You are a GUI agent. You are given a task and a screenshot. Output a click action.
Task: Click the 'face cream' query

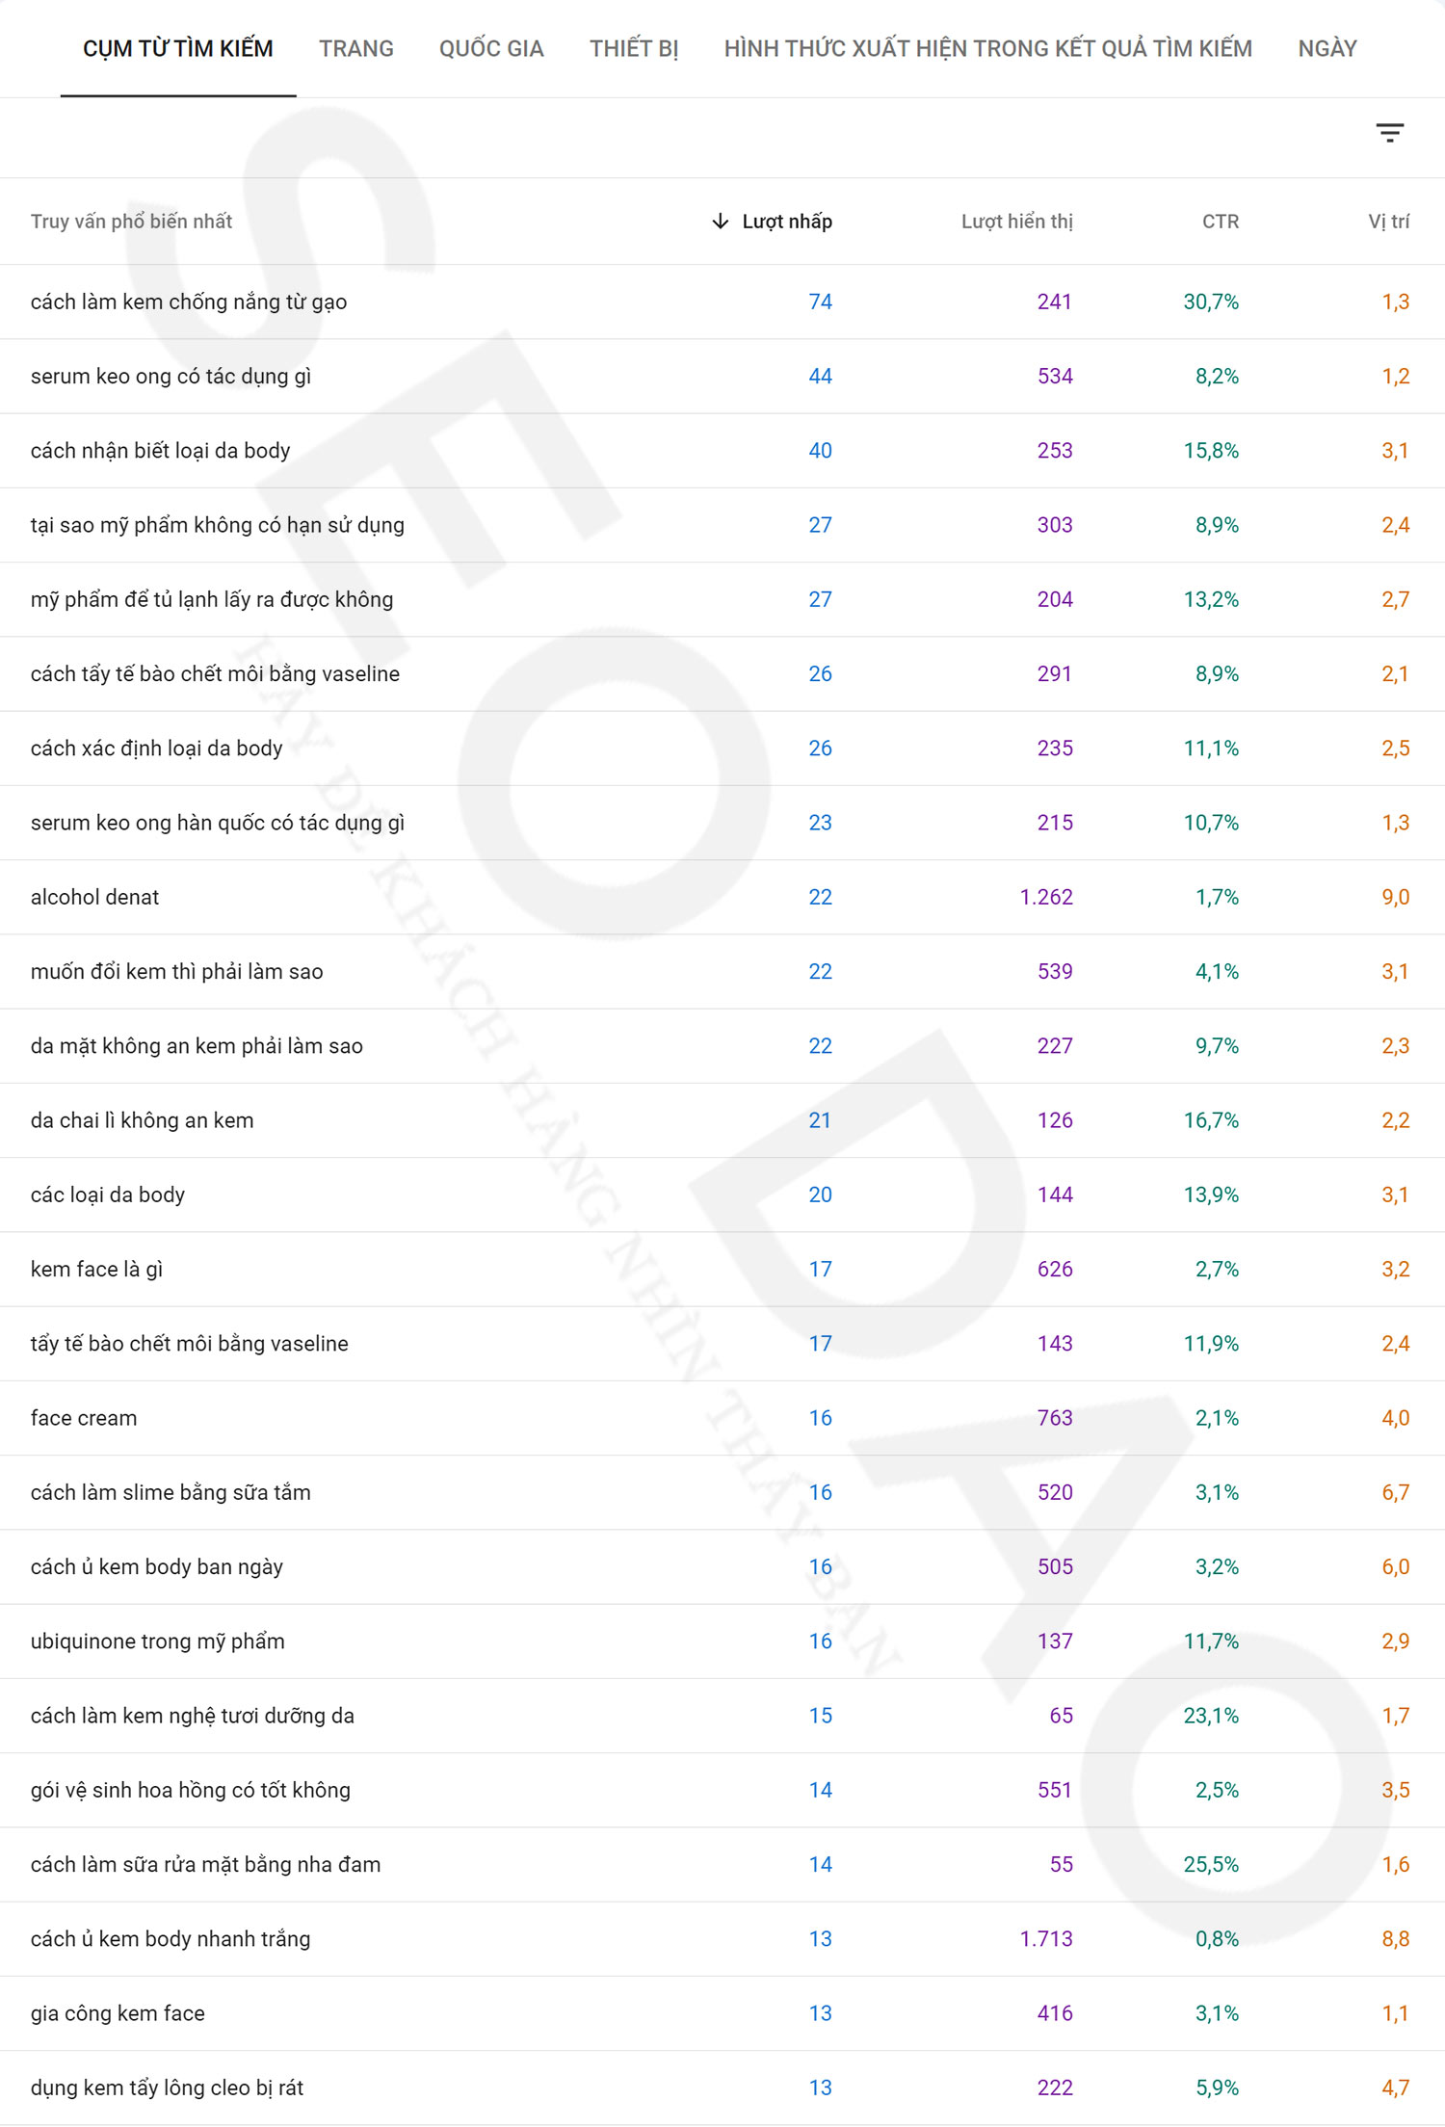(84, 1418)
